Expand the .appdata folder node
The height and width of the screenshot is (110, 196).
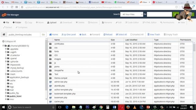(x=6, y=49)
